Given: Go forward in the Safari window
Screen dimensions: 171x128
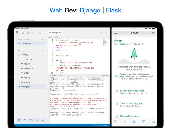Looking at the screenshot, I should click(x=125, y=121).
